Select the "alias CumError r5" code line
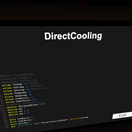The height and width of the screenshot is (132, 132). click(19, 98)
